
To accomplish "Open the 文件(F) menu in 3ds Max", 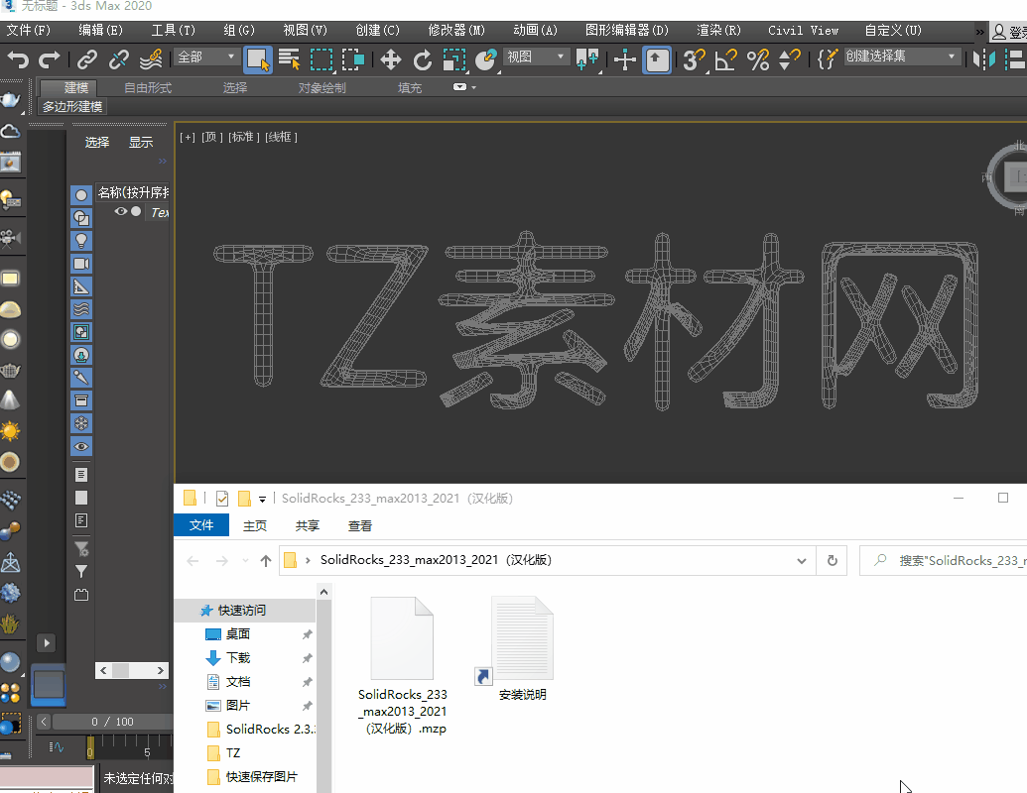I will [28, 30].
